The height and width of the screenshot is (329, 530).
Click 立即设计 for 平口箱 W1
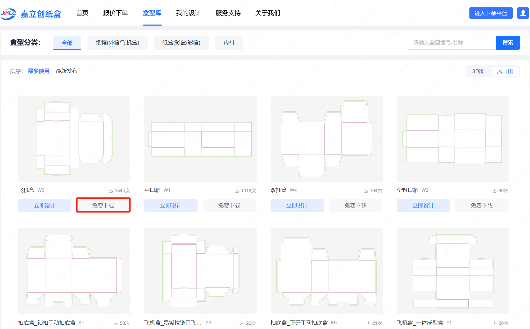[171, 205]
